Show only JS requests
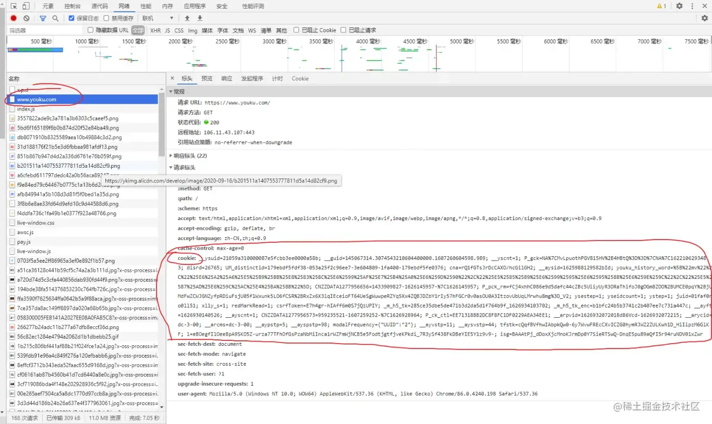The height and width of the screenshot is (424, 712). [x=167, y=30]
